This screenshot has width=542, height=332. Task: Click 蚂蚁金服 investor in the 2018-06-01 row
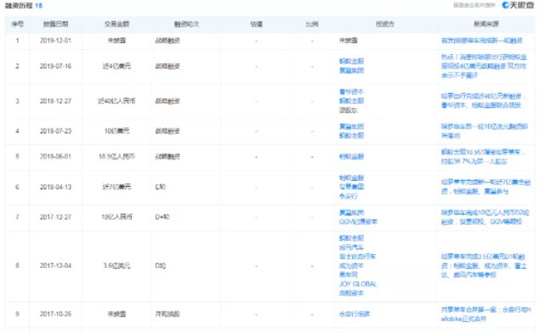(351, 156)
